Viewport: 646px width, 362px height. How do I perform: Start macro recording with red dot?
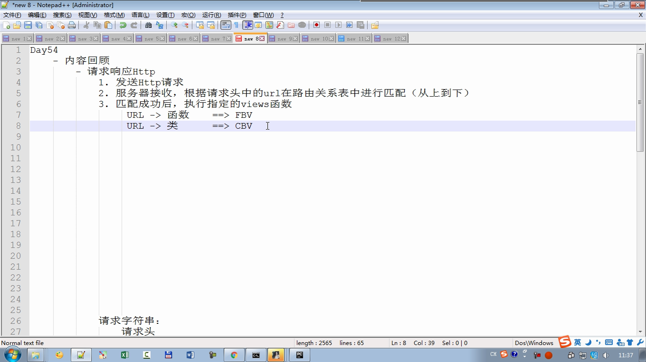316,25
